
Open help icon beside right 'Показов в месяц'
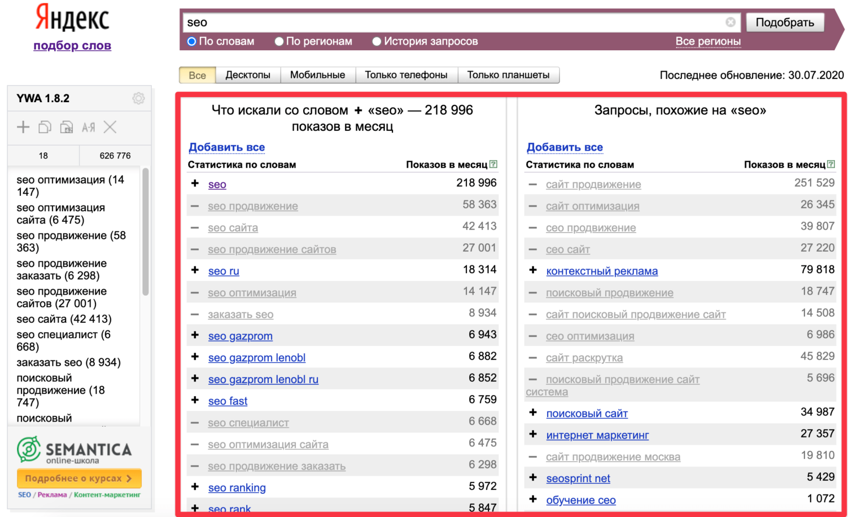(x=831, y=164)
